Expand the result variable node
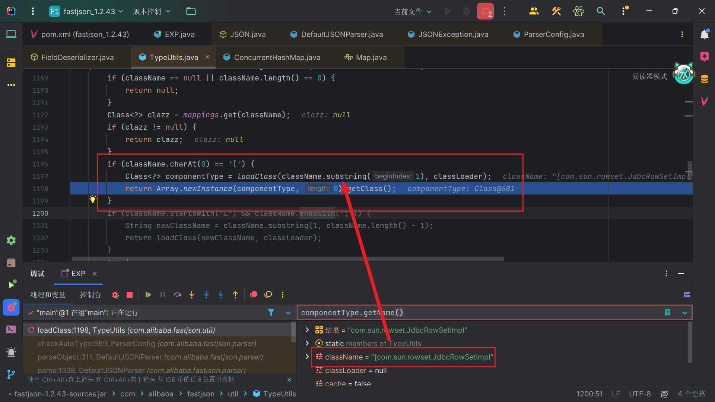 (307, 330)
